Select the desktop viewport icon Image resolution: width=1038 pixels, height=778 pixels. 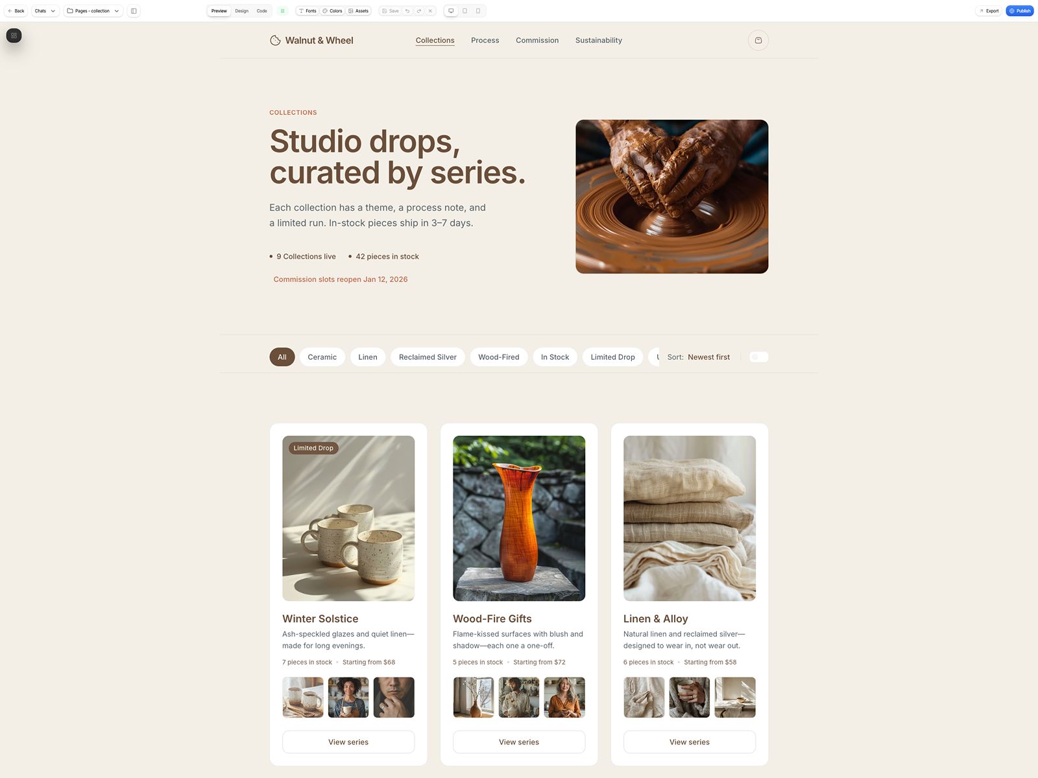pos(451,11)
